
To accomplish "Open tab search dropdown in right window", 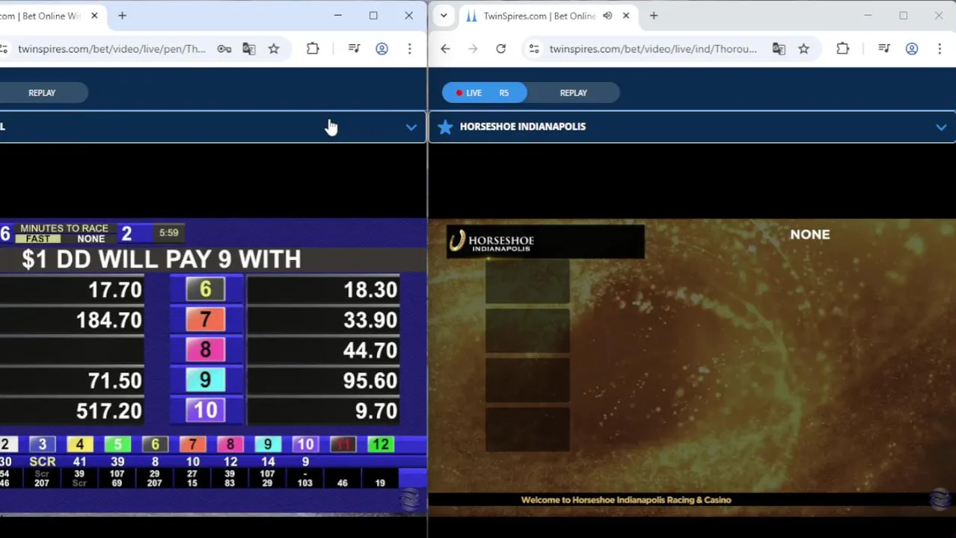I will tap(444, 16).
